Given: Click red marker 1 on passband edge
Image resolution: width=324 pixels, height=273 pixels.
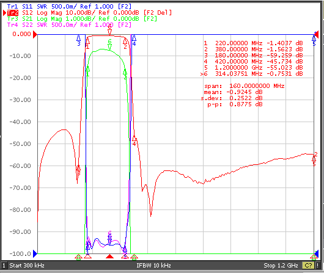Looking at the screenshot, I should (87, 44).
